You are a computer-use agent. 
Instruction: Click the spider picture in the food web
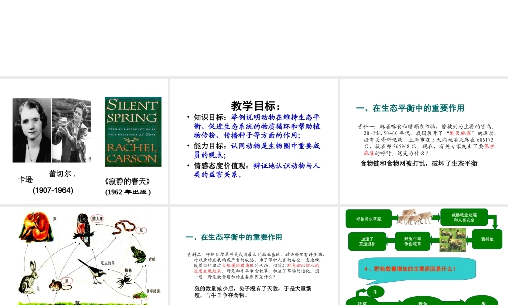pos(124,281)
